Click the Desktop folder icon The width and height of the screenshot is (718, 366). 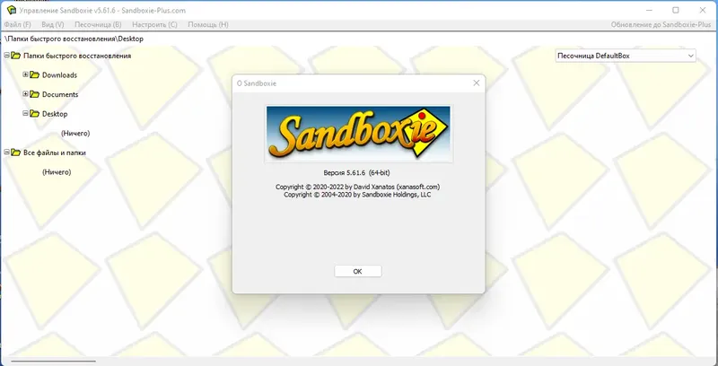click(x=35, y=114)
